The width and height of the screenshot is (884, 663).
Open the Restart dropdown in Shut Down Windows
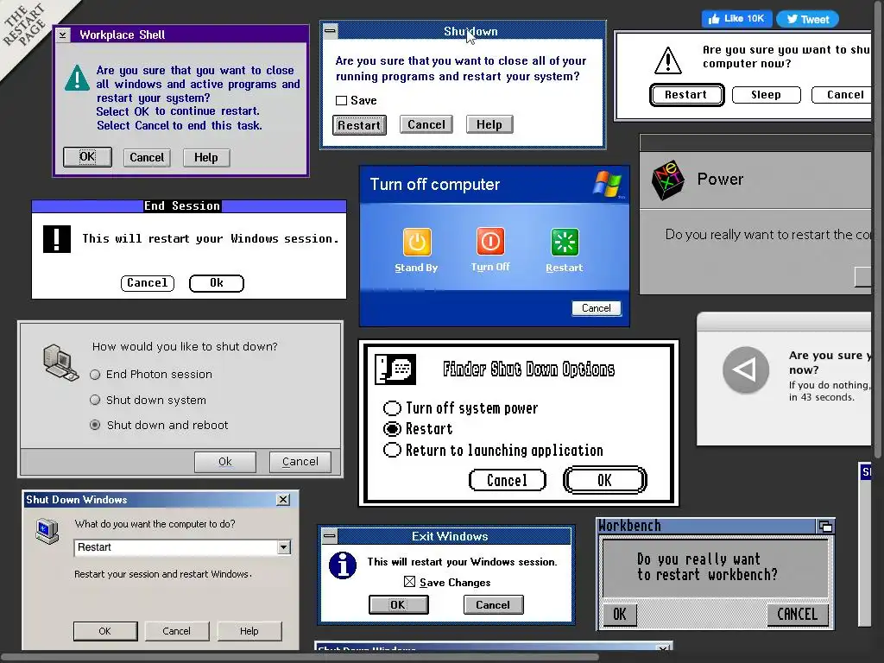click(x=283, y=546)
